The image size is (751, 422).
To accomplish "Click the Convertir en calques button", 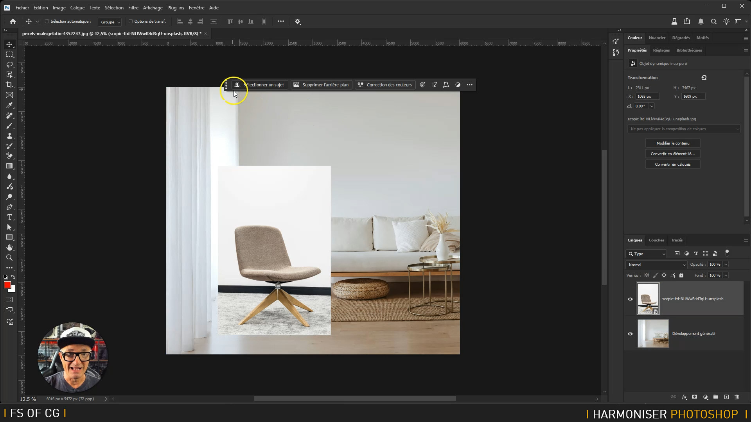I will pyautogui.click(x=672, y=165).
